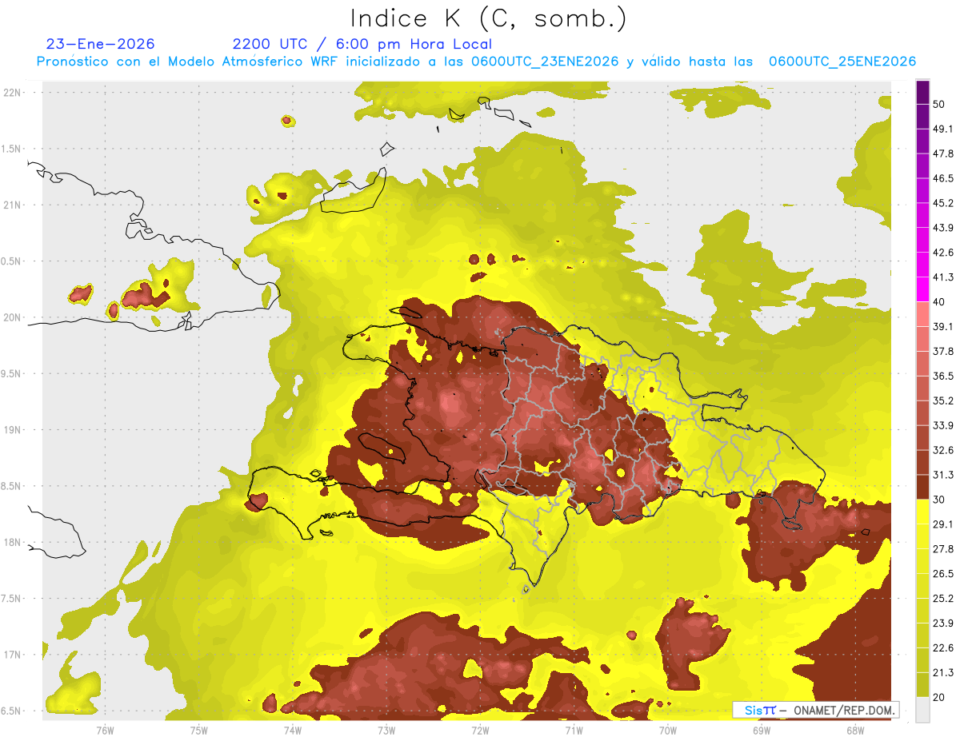Click the '35.2' colorbar value

tap(943, 400)
